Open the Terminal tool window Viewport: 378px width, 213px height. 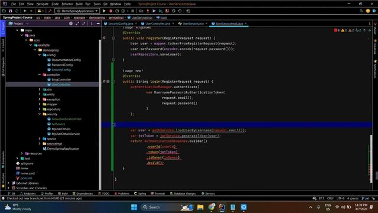click(x=158, y=193)
